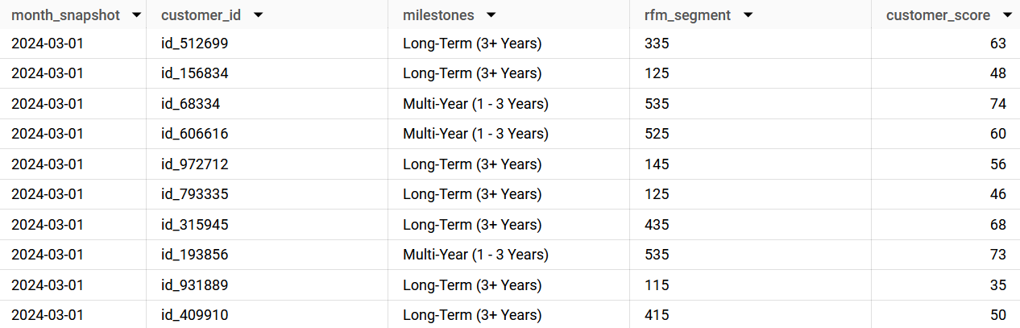Select the milestones header text
1020x328 pixels.
pos(438,15)
